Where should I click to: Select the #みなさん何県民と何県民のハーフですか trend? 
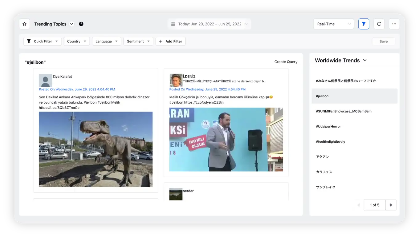click(355, 81)
